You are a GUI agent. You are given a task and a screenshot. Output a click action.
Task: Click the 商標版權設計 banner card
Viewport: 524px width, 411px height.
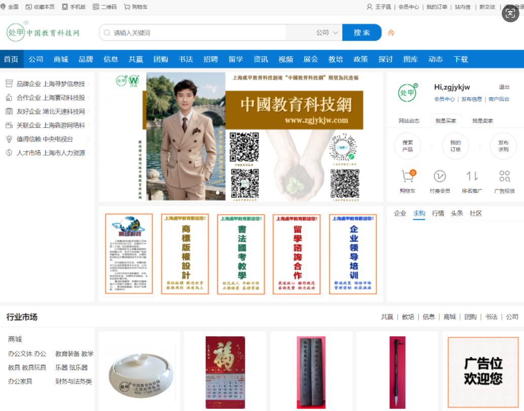point(185,254)
